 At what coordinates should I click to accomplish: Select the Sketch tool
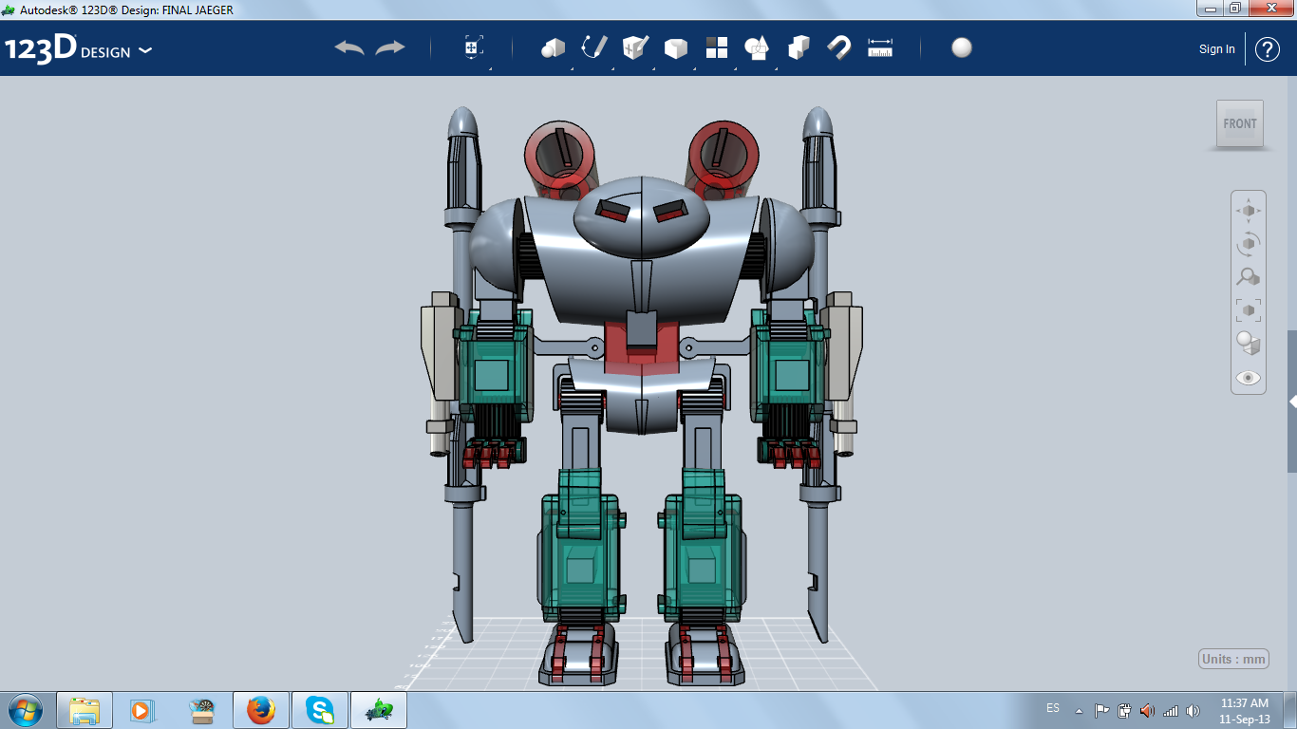click(595, 47)
